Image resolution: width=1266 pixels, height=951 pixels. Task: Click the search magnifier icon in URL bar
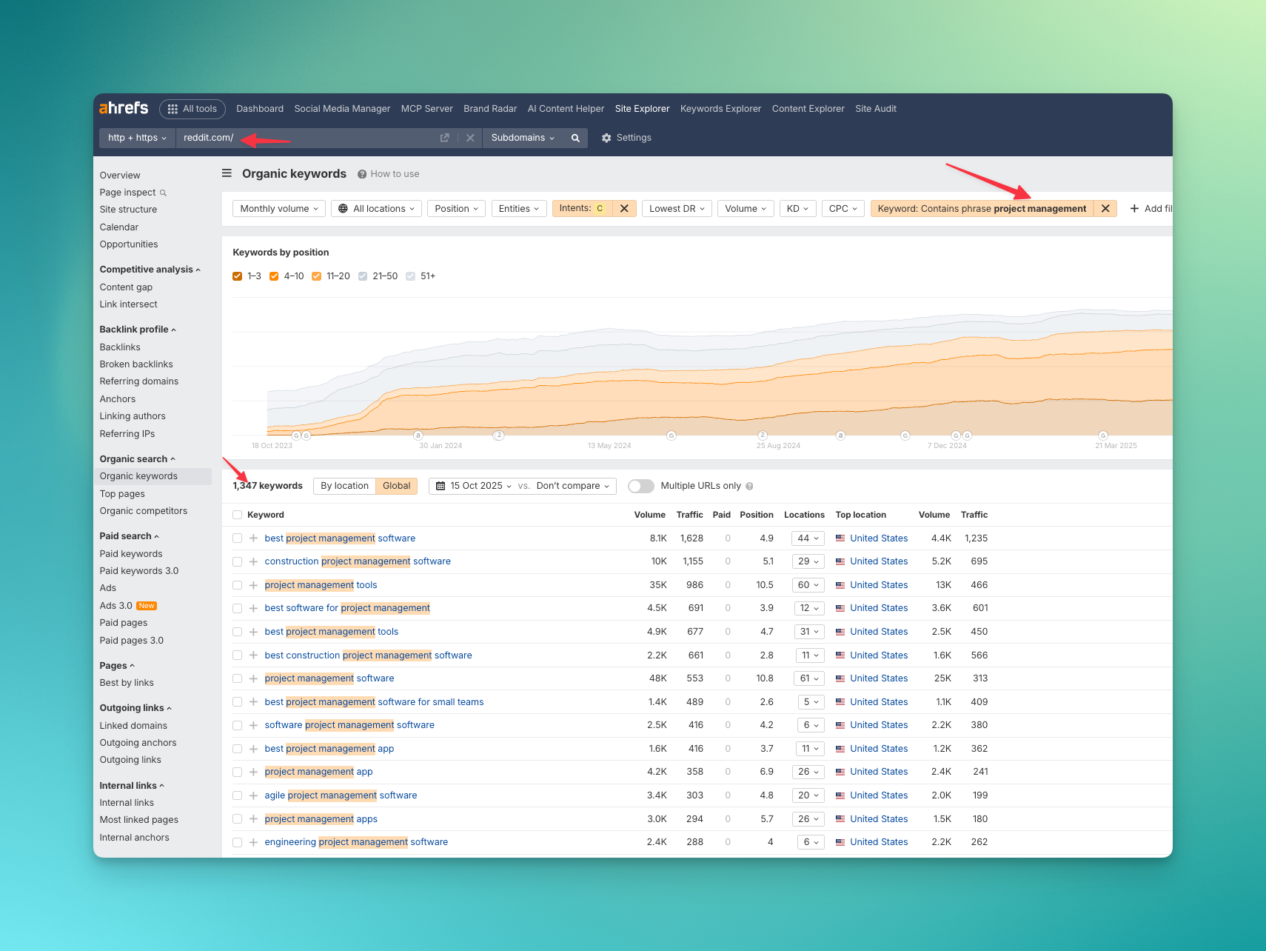click(x=575, y=138)
